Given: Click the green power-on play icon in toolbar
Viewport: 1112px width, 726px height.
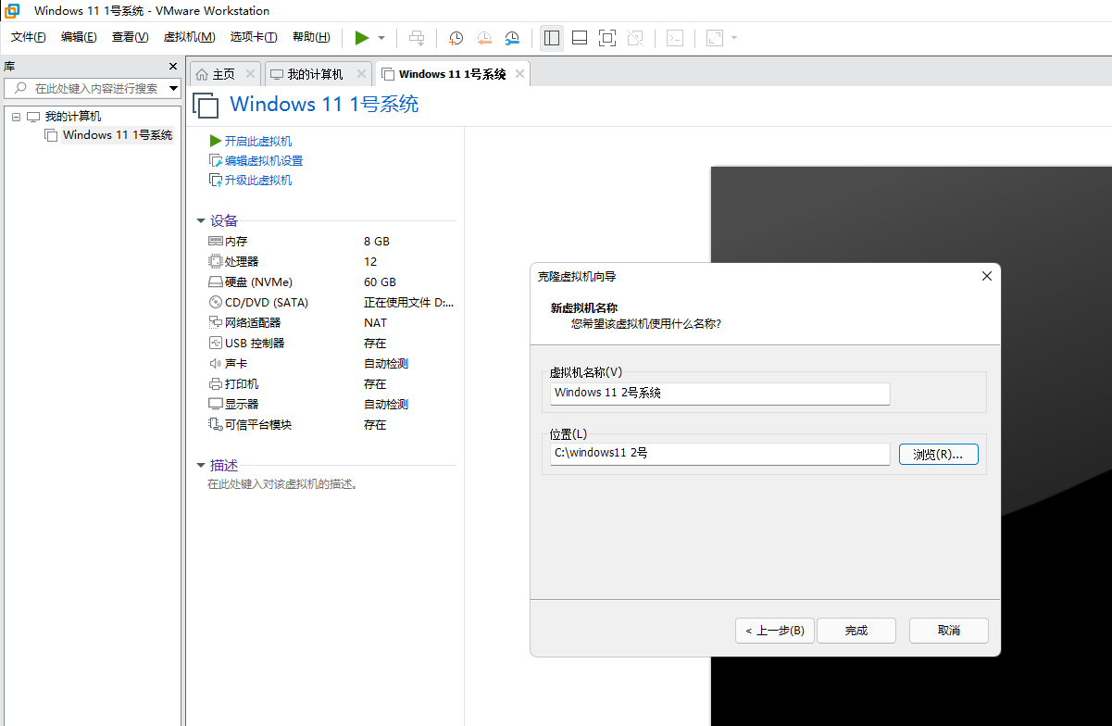Looking at the screenshot, I should point(362,38).
